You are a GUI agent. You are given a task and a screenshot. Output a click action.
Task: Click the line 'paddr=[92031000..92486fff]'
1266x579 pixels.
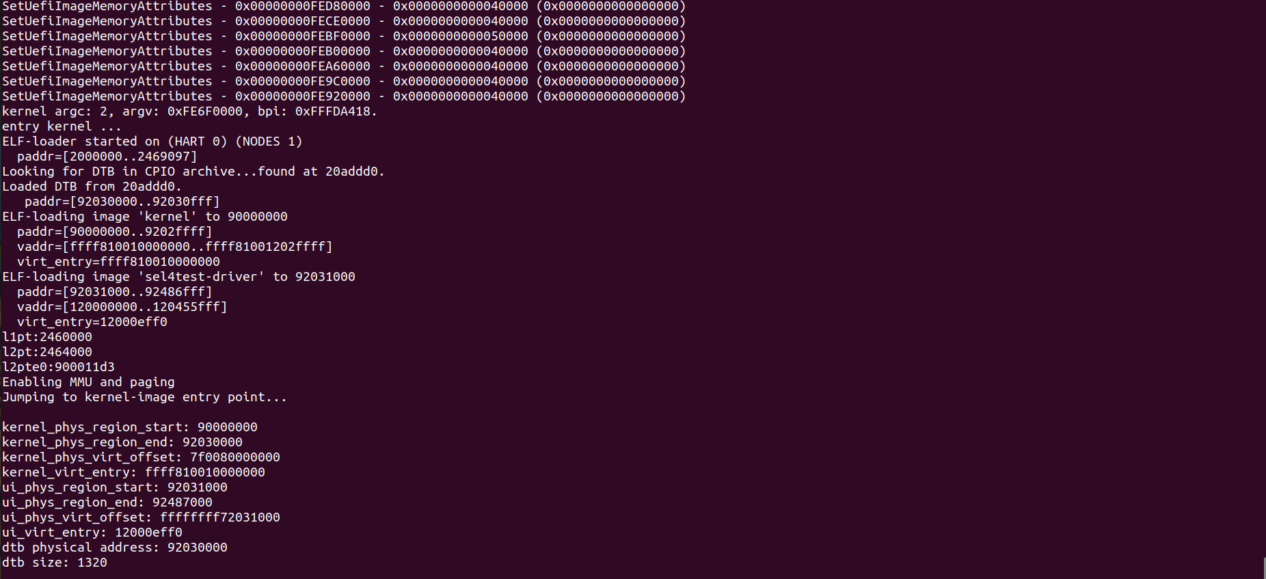click(115, 292)
